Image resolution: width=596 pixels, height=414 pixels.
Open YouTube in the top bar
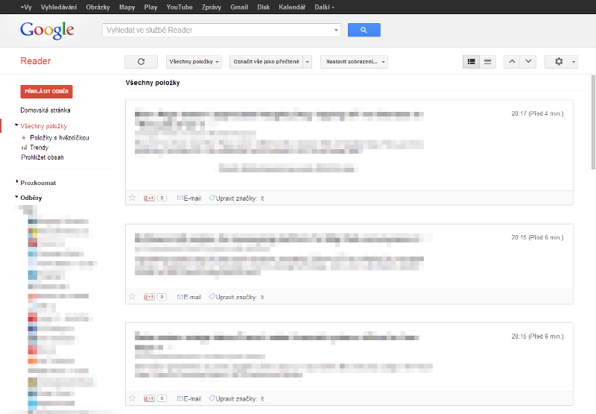pos(180,7)
